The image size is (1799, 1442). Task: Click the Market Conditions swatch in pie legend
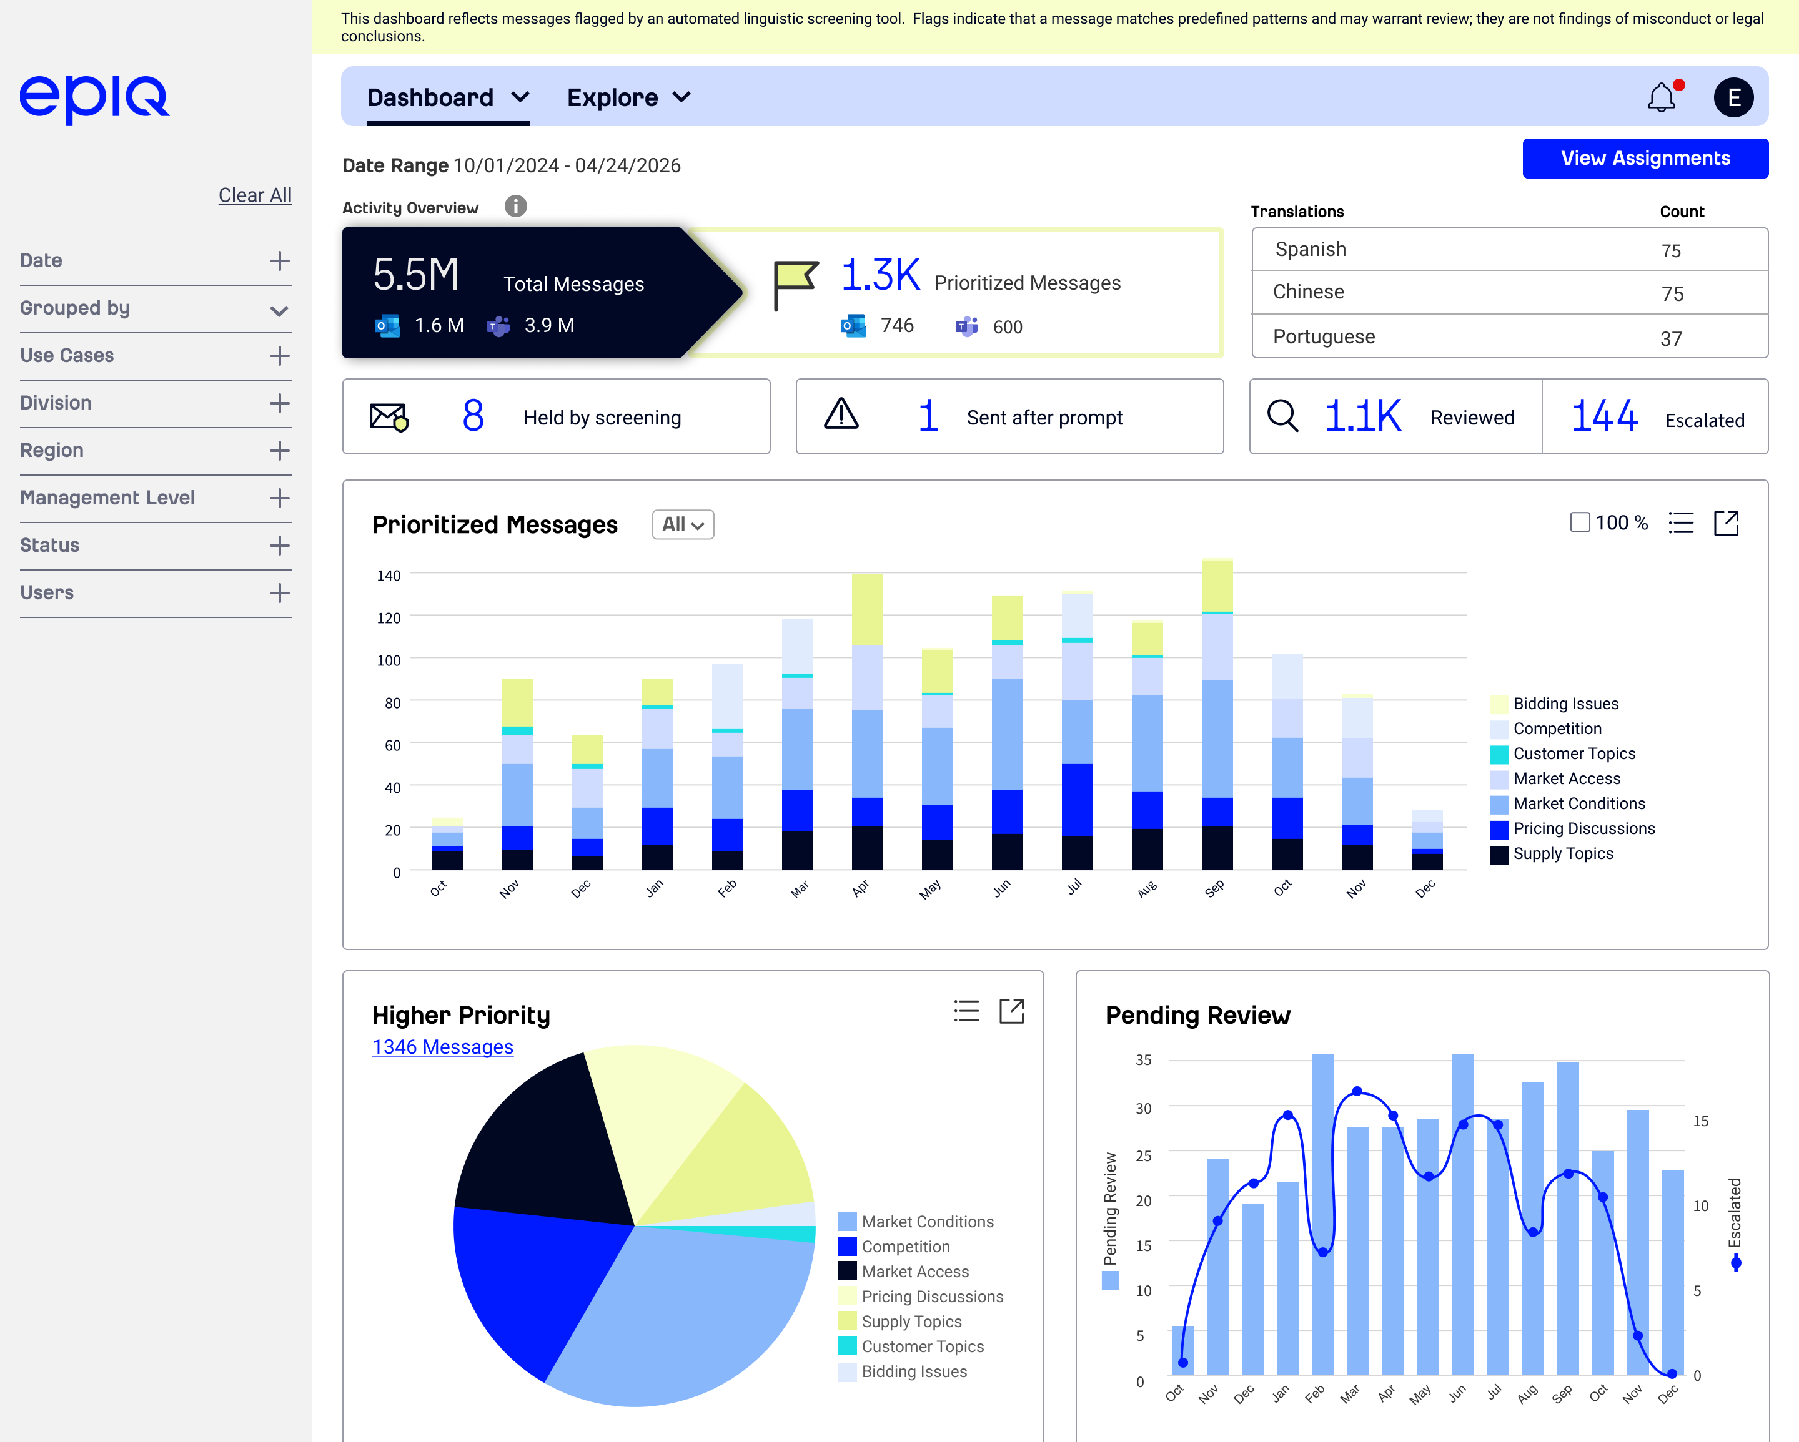pyautogui.click(x=847, y=1222)
